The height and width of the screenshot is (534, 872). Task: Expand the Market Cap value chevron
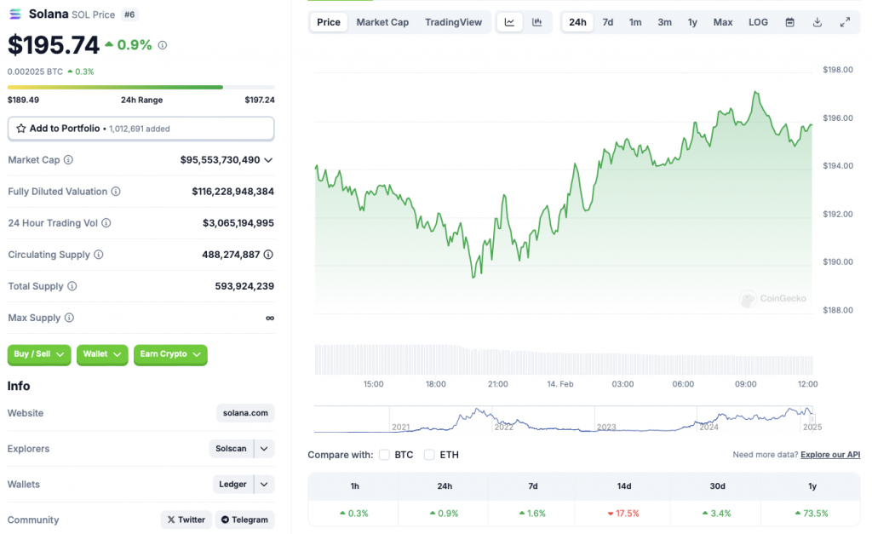[268, 160]
